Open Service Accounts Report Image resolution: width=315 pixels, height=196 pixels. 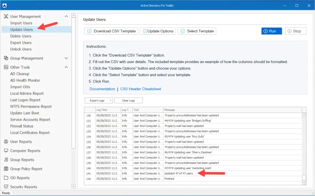(x=30, y=119)
